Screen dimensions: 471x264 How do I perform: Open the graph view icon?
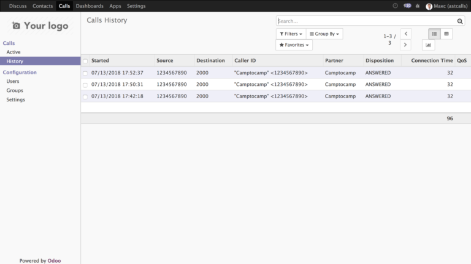coord(428,45)
